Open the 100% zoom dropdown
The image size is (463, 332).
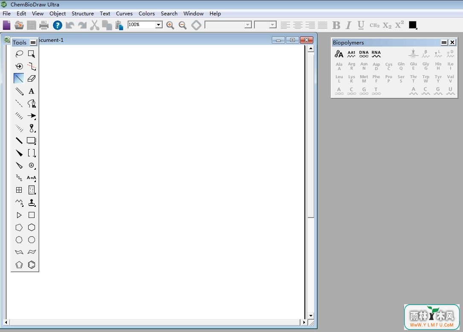(159, 24)
